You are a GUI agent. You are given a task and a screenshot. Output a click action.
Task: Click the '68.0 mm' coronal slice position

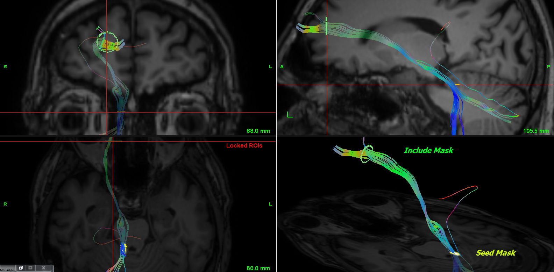click(x=258, y=131)
